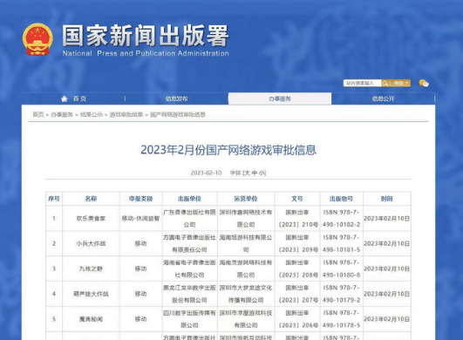This screenshot has width=463, height=340.
Task: Select the 办事服务 navigation tab
Action: [x=280, y=99]
